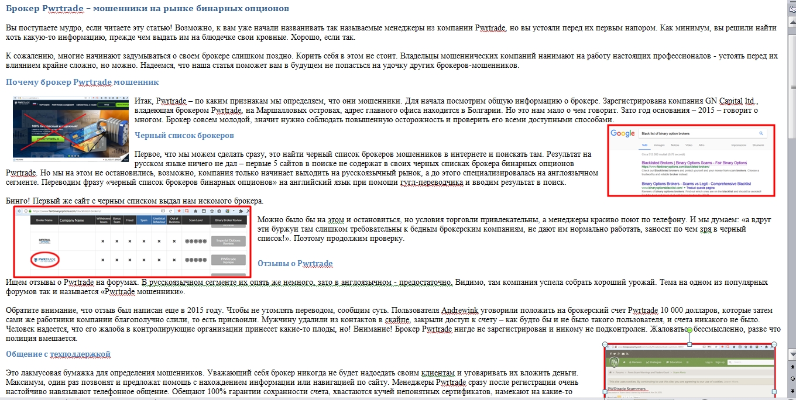This screenshot has height=400, width=796.
Task: Click left-middle sizing handle of selected image
Action: 605,391
